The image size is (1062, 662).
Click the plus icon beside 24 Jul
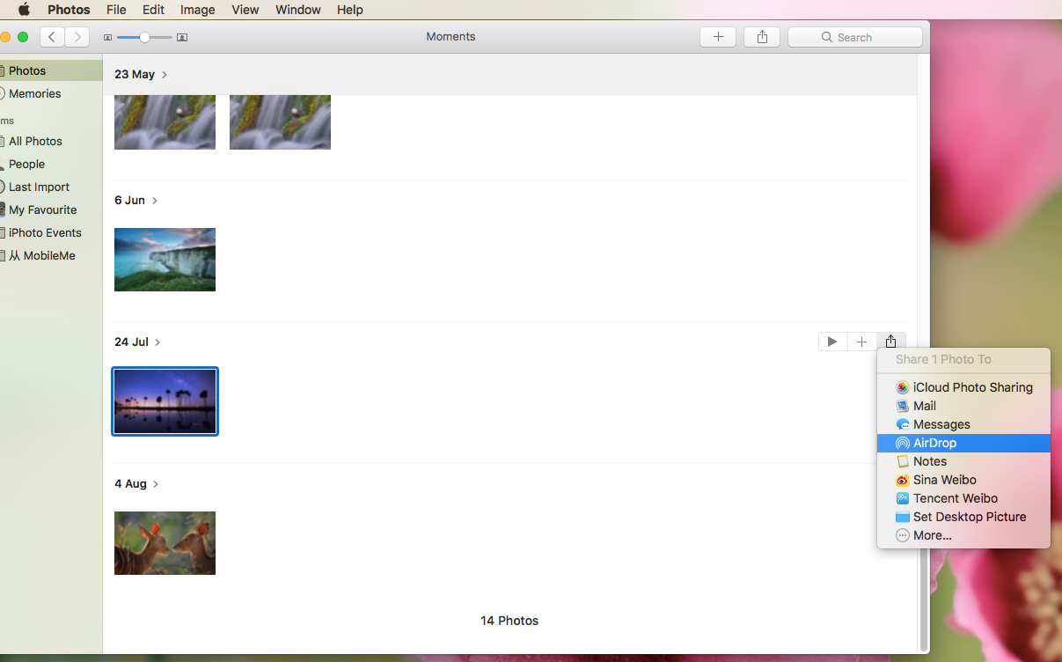[x=861, y=342]
